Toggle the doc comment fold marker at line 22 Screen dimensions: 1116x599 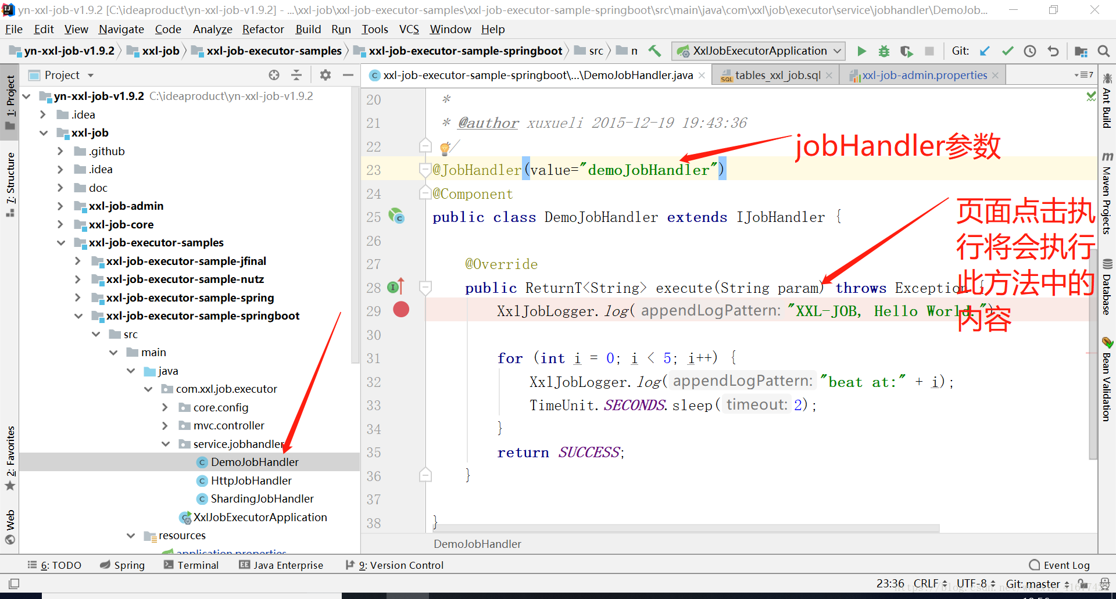coord(425,146)
